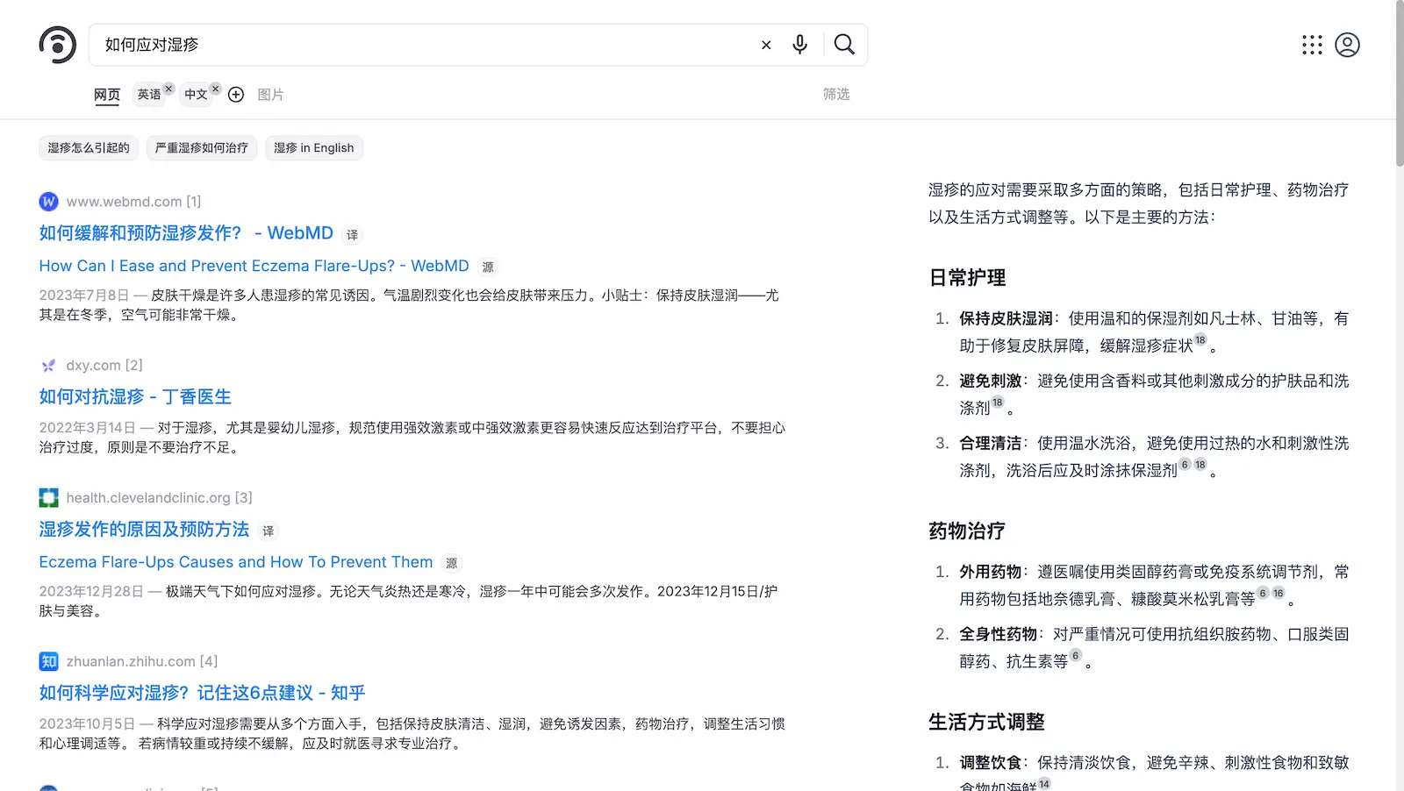
Task: Open the 筛选 filter options
Action: 835,94
